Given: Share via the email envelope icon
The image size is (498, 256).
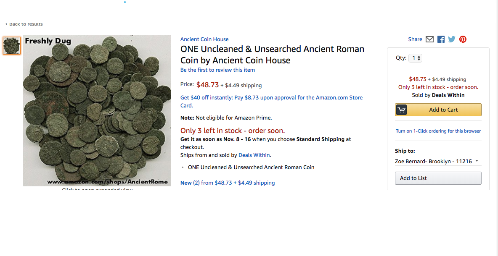Looking at the screenshot, I should coord(429,39).
